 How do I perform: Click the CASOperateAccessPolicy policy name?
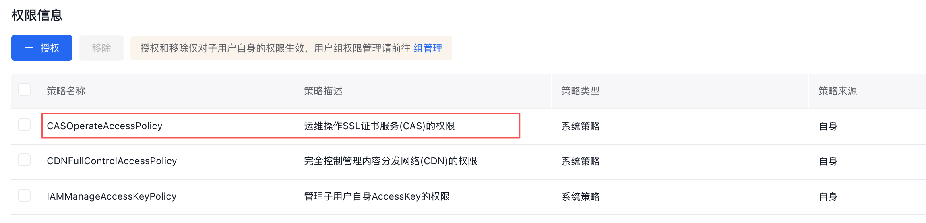(x=104, y=126)
